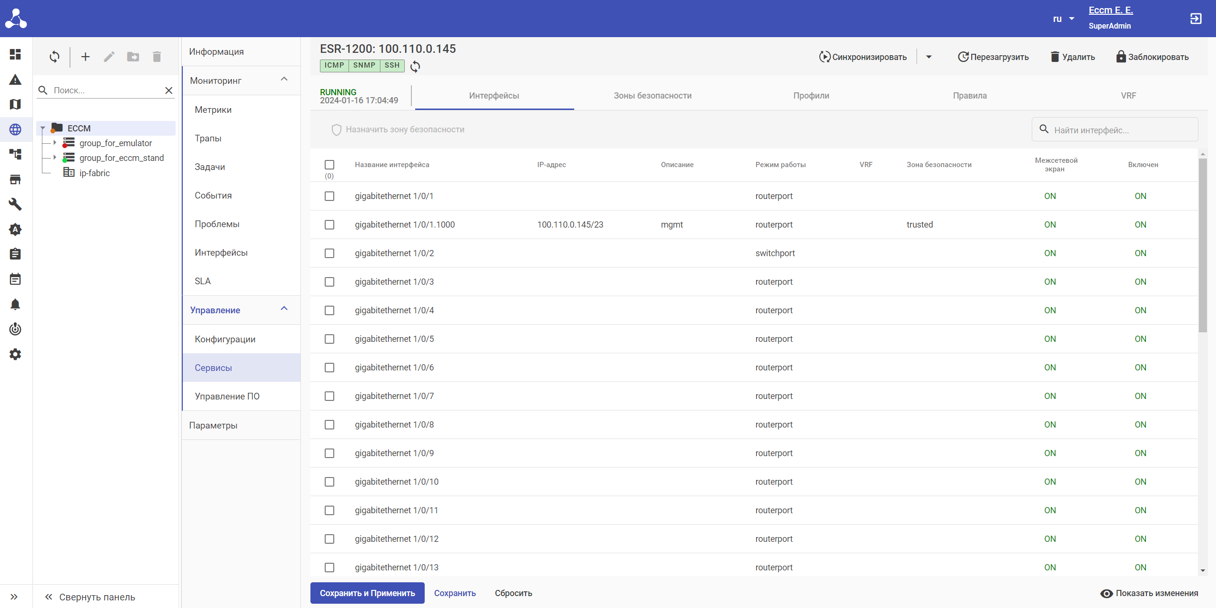Open the warning triangle alerts sidebar icon

pos(15,80)
